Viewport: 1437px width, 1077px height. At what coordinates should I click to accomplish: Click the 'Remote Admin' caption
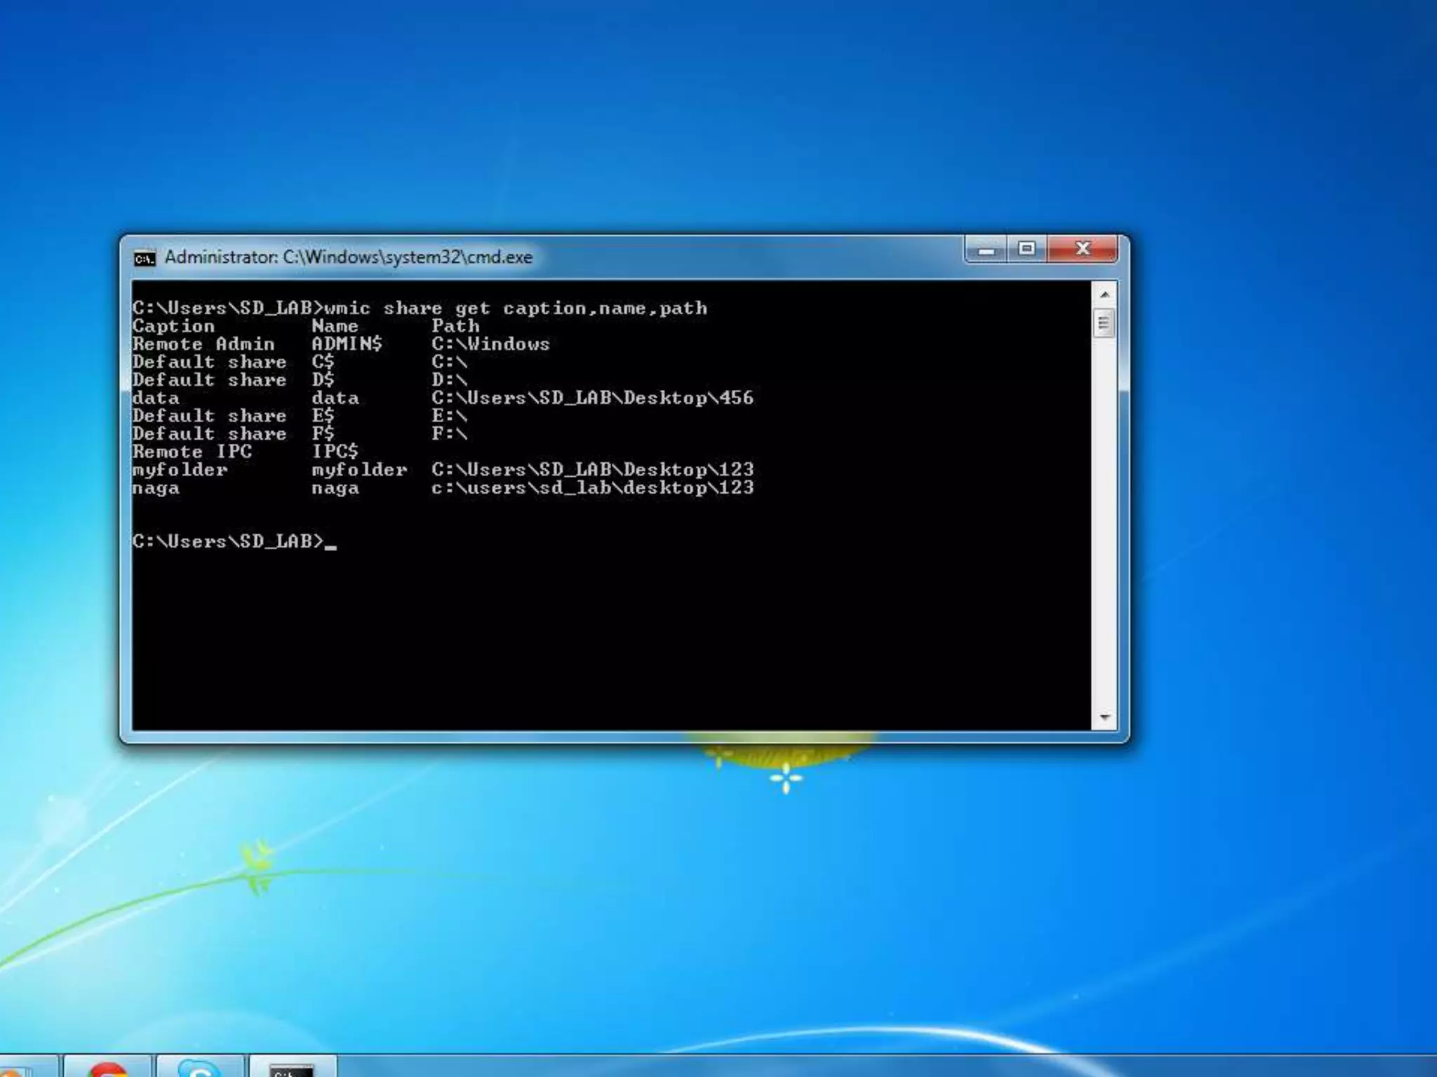(x=203, y=344)
